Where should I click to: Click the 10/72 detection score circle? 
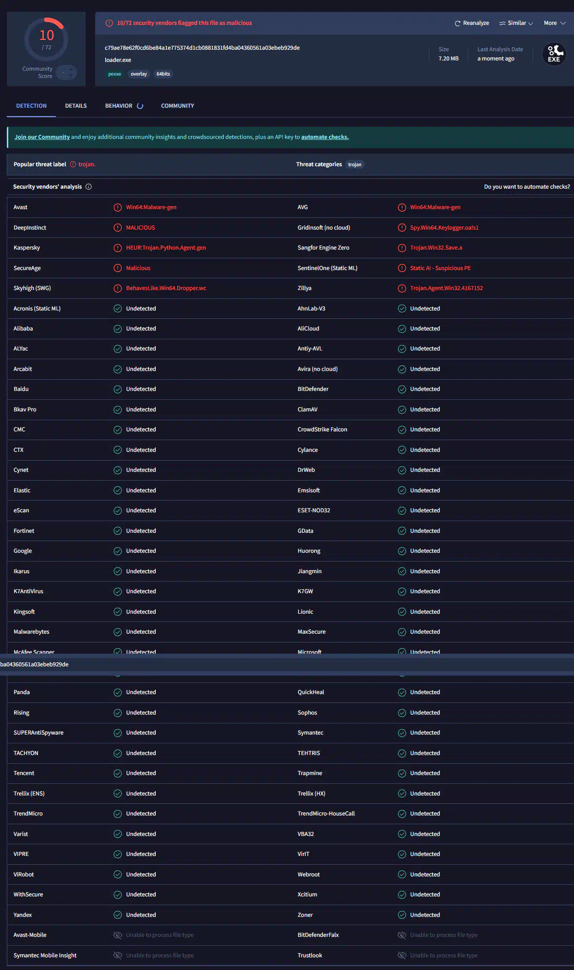46,39
